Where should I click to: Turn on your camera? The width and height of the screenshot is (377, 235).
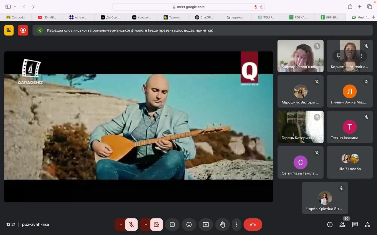pos(156,225)
